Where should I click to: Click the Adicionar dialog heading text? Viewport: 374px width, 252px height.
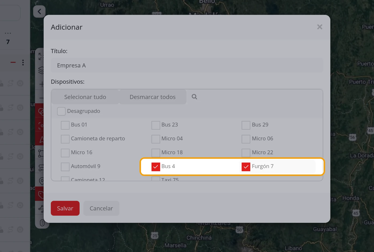[67, 27]
